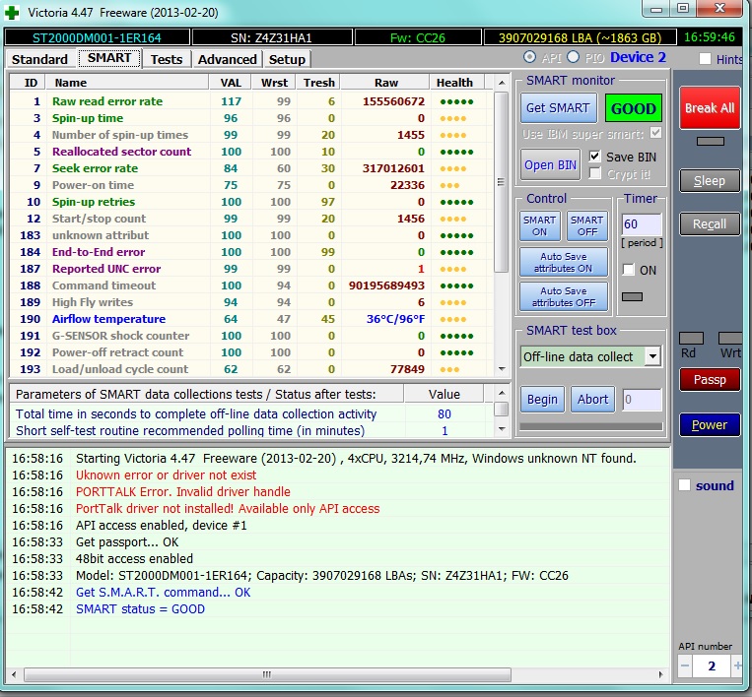Select the Reallocated sector count row
This screenshot has width=752, height=697.
(251, 152)
